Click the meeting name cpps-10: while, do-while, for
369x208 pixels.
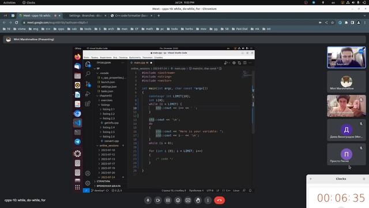[25, 200]
